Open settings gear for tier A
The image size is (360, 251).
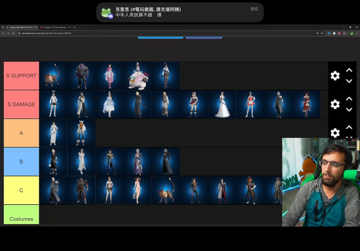[335, 133]
